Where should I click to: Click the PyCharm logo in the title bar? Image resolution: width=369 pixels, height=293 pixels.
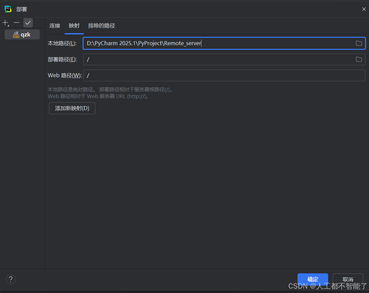pyautogui.click(x=8, y=9)
